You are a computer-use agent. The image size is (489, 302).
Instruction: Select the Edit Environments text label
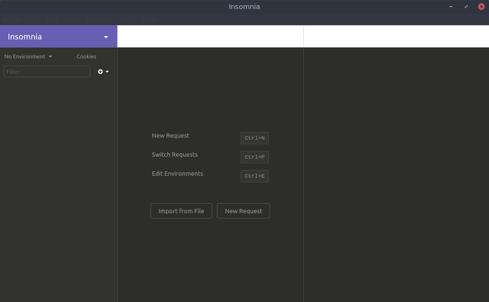(x=178, y=174)
